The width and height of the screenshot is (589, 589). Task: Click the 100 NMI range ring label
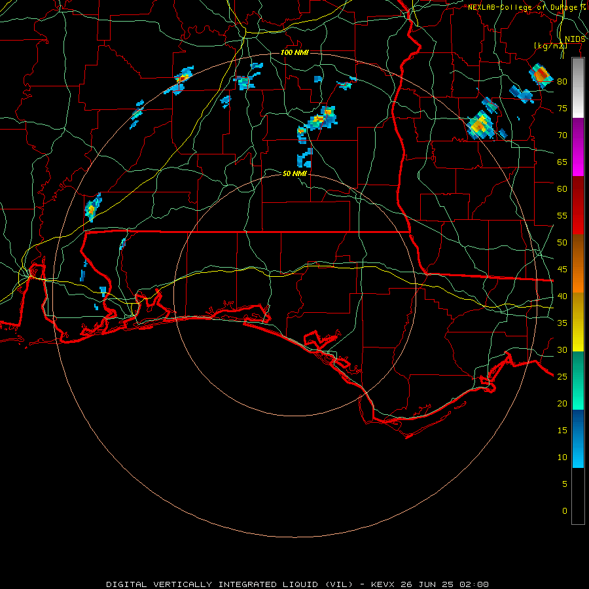tap(294, 52)
